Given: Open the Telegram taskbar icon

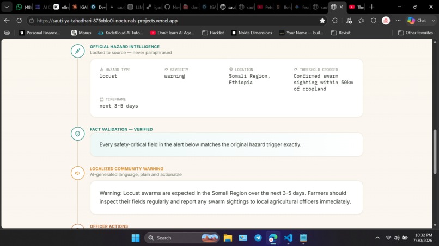Looking at the screenshot, I should pyautogui.click(x=258, y=238).
